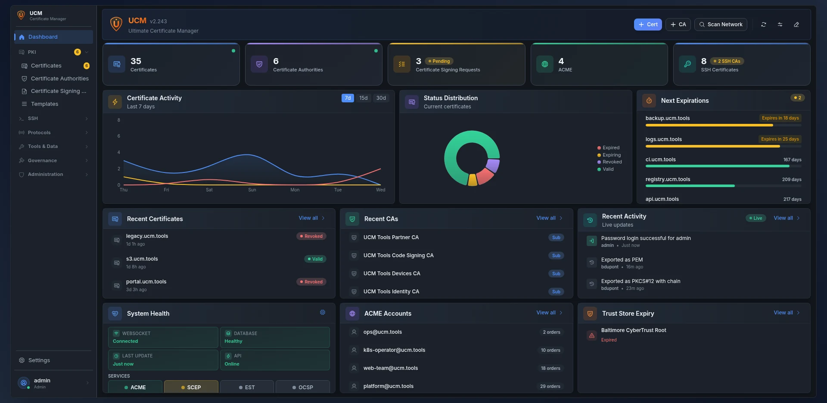Open View all in Recent Certificates
Image resolution: width=827 pixels, height=403 pixels.
pos(312,218)
